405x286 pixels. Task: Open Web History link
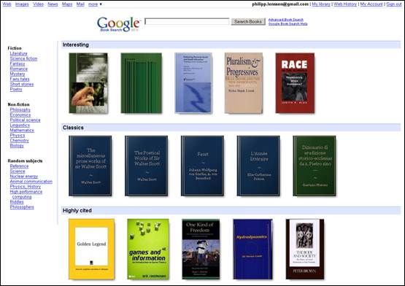pos(345,4)
